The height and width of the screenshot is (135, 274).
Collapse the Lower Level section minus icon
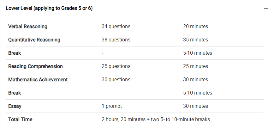266,9
